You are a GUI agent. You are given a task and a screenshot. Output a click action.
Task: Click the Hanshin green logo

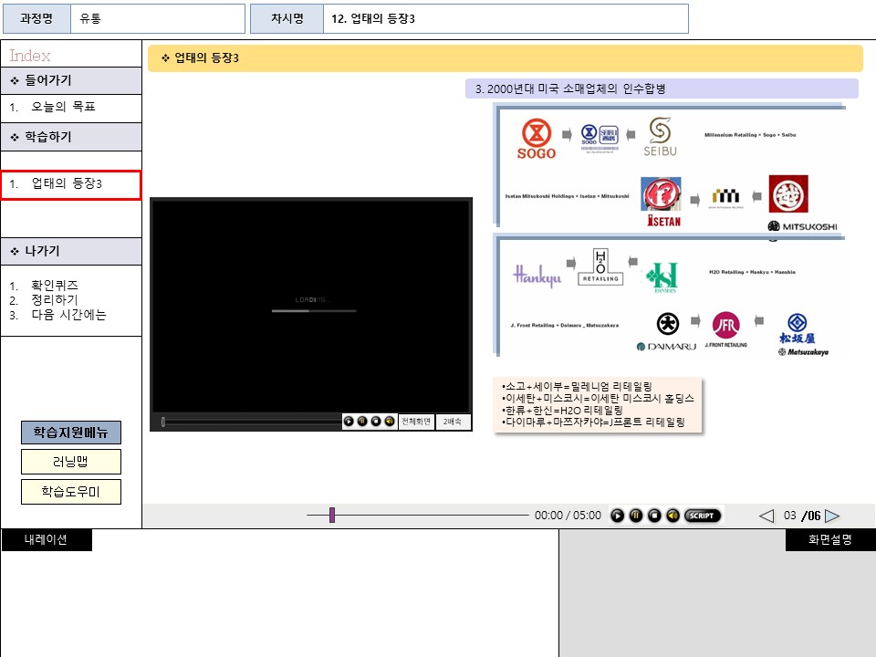(x=662, y=277)
